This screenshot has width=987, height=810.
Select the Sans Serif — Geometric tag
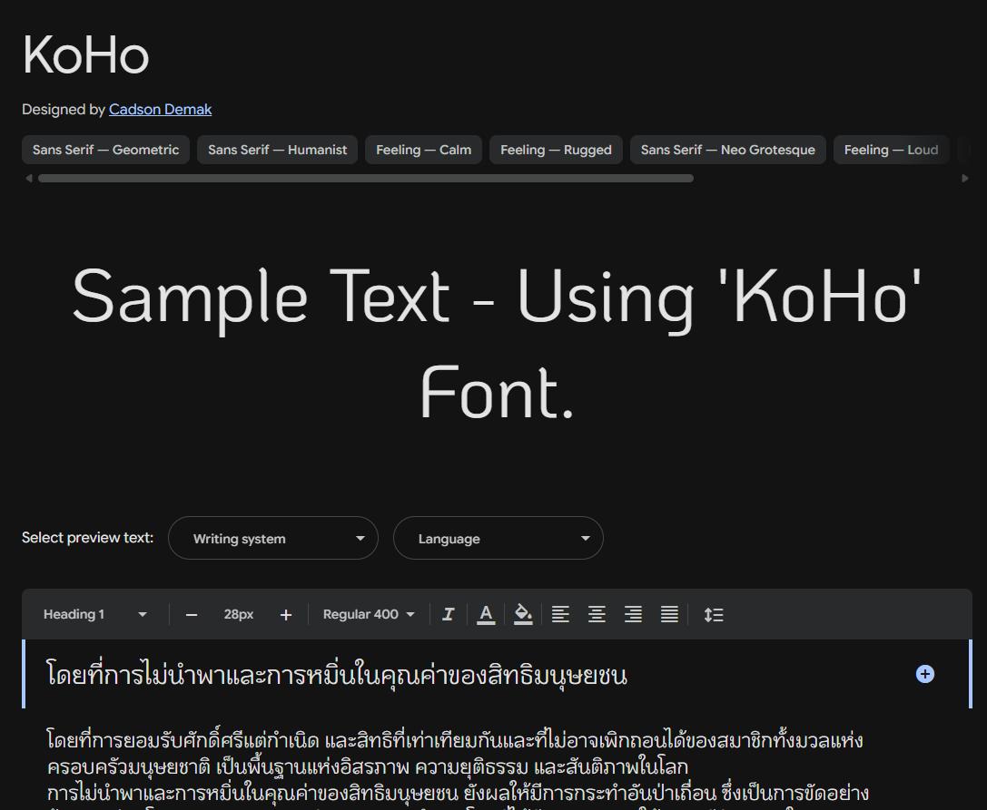(x=105, y=150)
